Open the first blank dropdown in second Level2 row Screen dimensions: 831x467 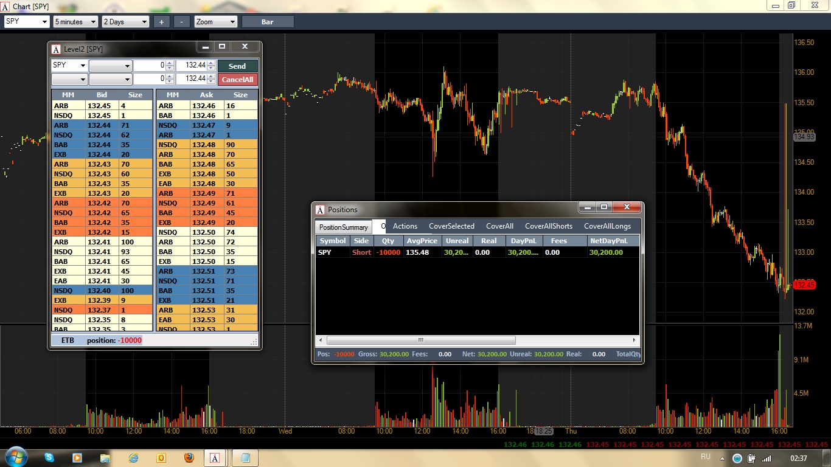tap(69, 79)
